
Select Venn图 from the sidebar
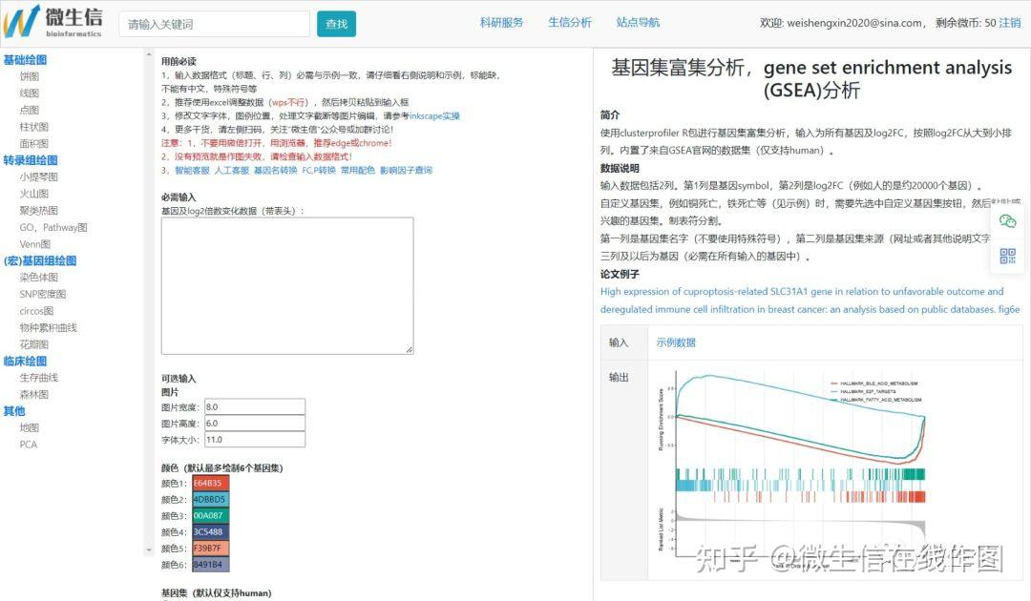(32, 243)
